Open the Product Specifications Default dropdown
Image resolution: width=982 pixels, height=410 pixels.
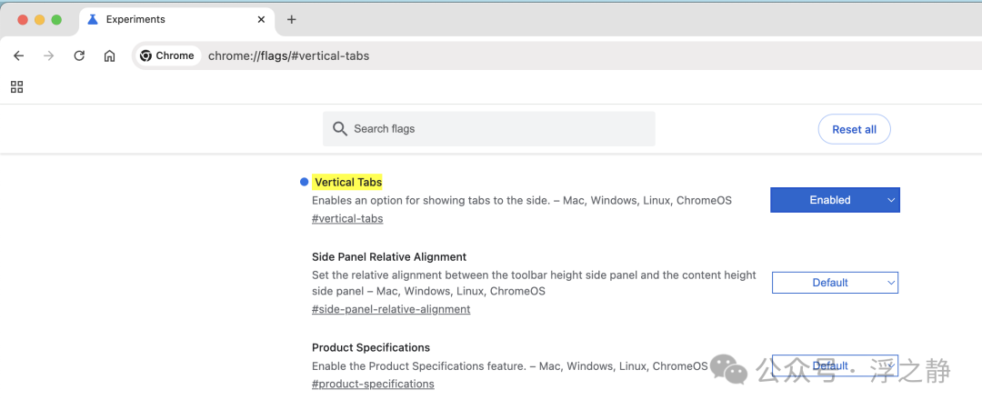point(835,365)
